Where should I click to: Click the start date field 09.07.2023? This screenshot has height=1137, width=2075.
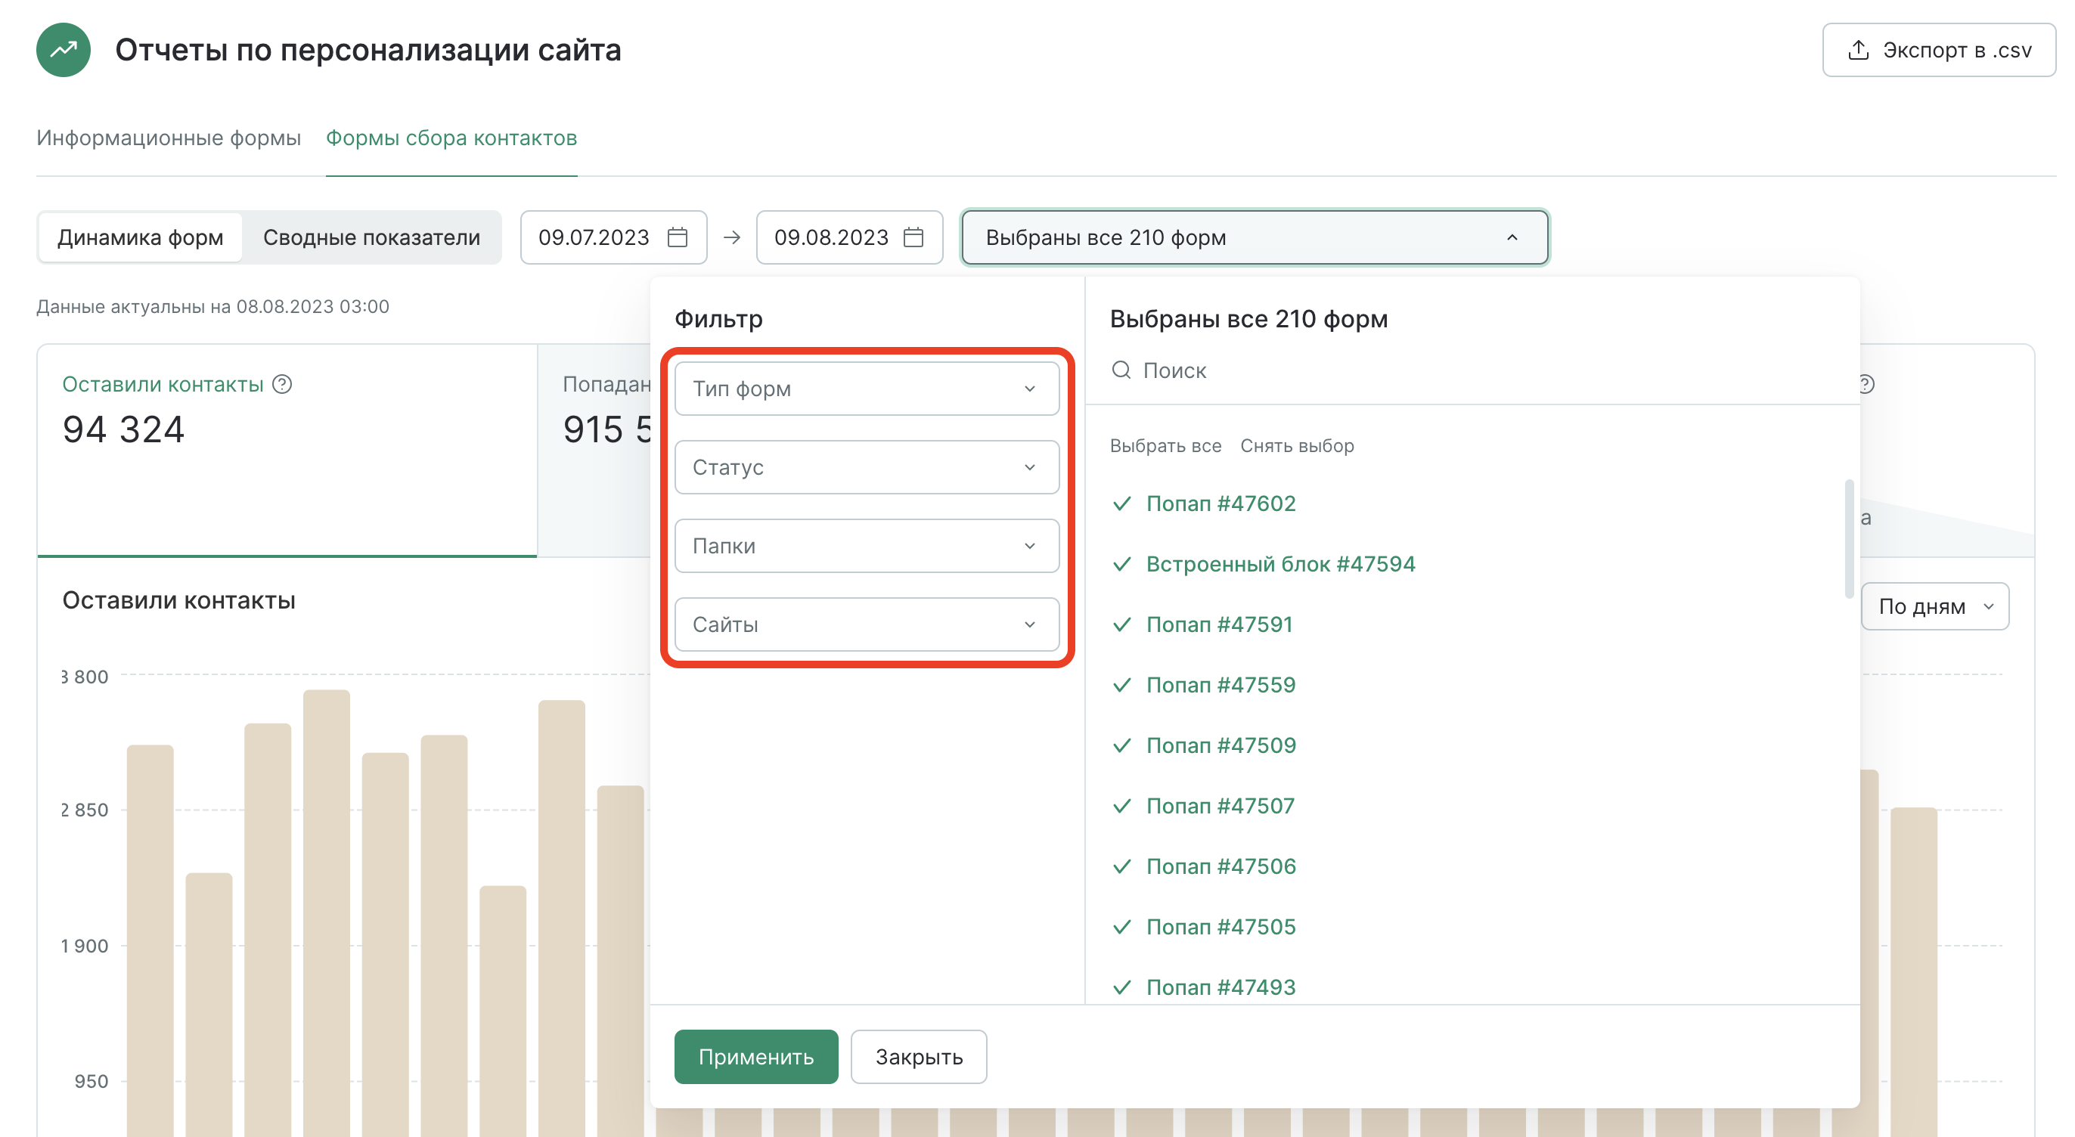(614, 237)
